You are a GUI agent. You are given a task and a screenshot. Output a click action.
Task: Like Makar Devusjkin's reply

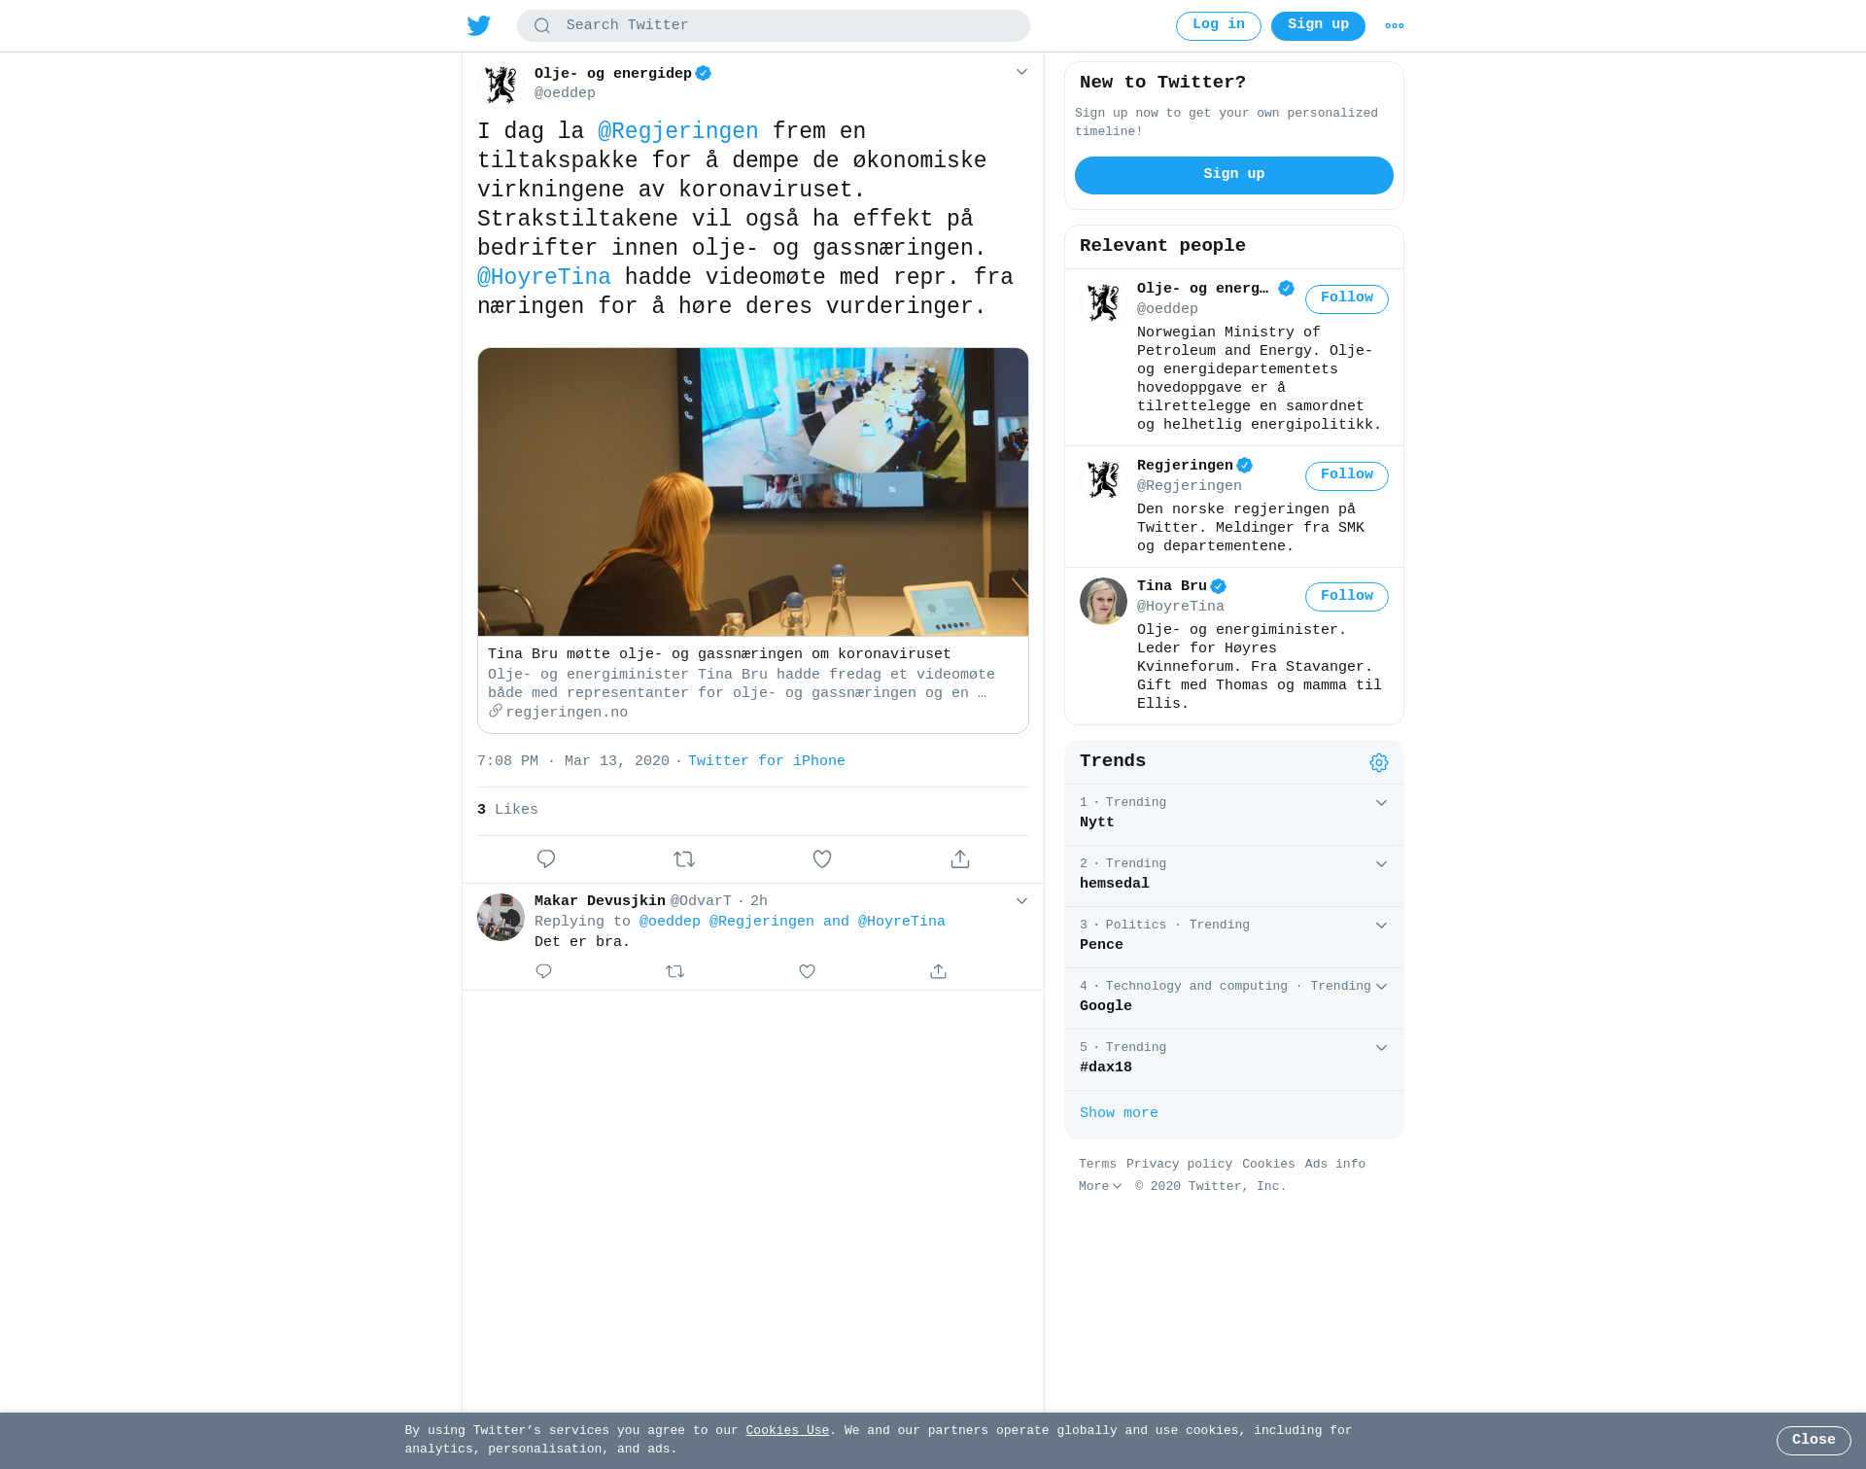point(807,971)
